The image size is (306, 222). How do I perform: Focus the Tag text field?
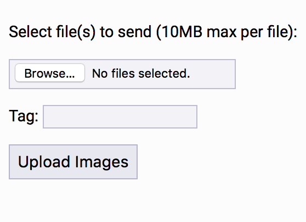120,116
